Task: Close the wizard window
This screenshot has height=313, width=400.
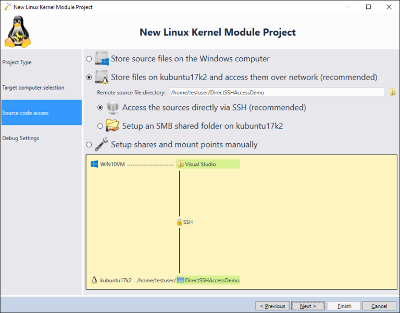Action: [389, 7]
